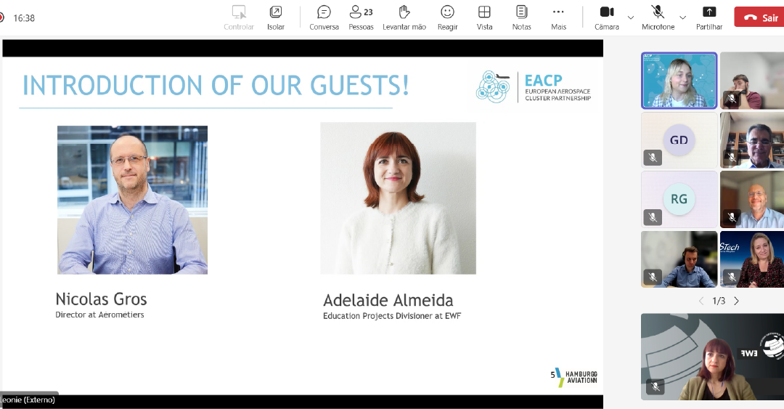Raise hand with Levantar mão
The image size is (784, 409).
[x=404, y=17]
